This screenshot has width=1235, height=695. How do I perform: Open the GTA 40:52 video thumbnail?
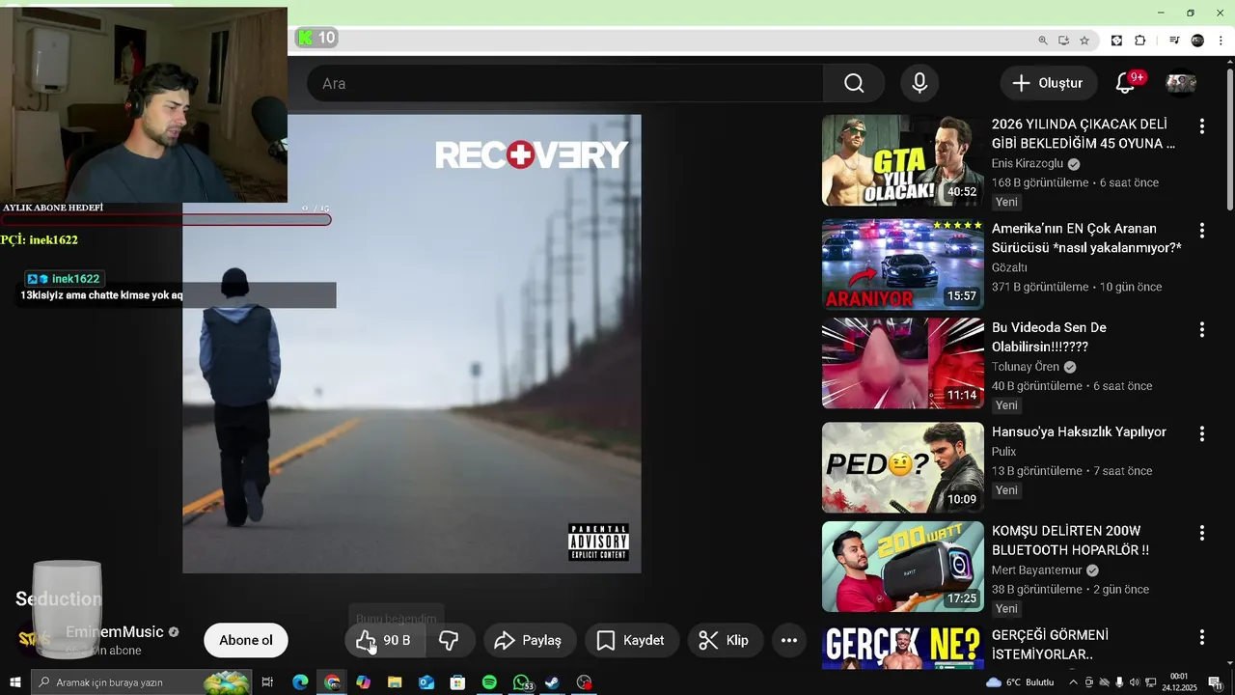coord(903,160)
